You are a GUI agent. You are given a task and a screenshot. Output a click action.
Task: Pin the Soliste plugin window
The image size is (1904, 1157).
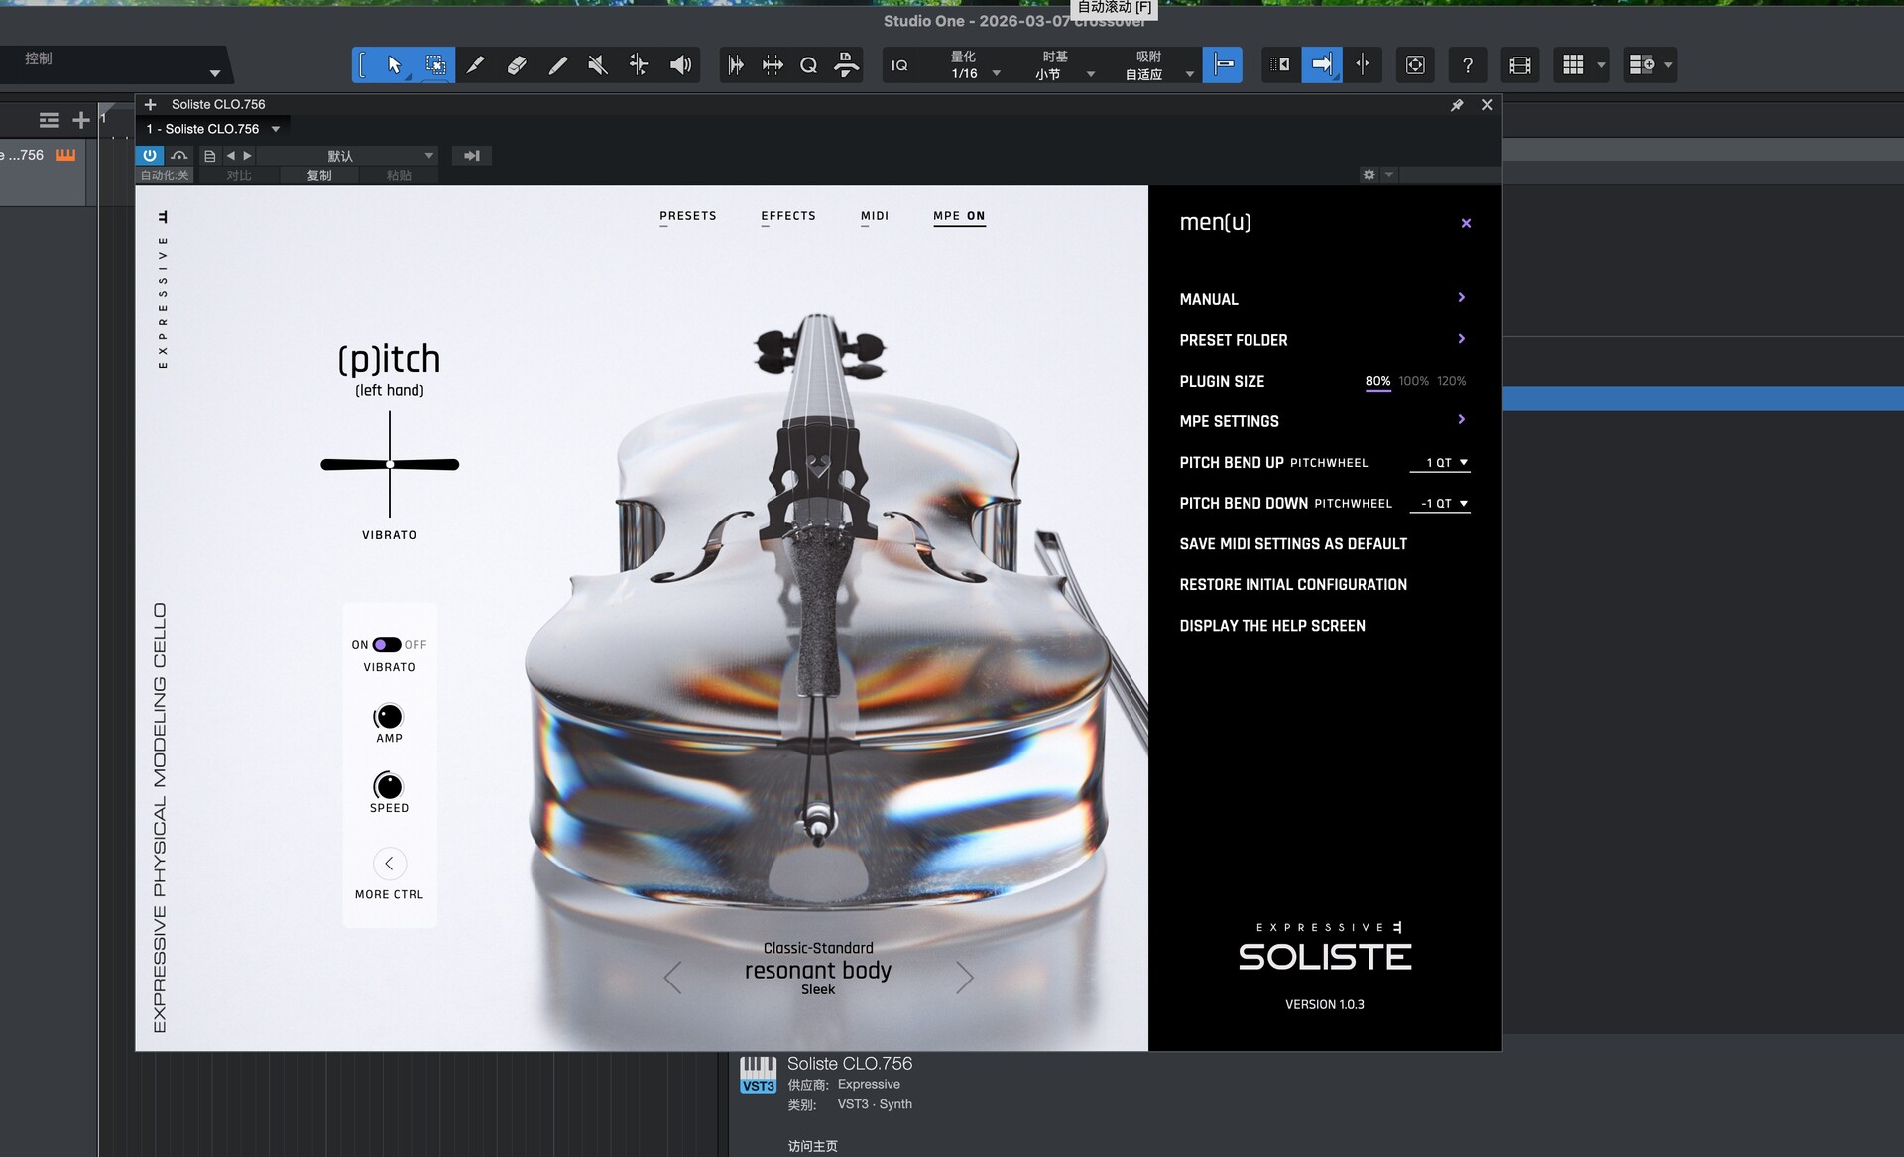[x=1457, y=105]
